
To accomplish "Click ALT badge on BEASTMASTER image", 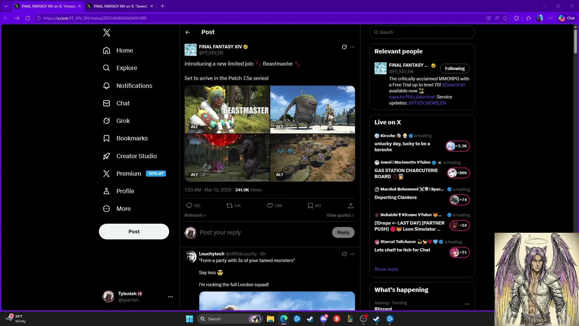I will tap(194, 126).
